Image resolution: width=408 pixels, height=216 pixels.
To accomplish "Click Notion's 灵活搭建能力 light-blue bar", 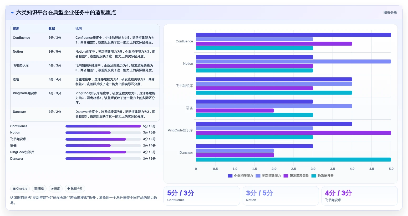I will 293,62.
